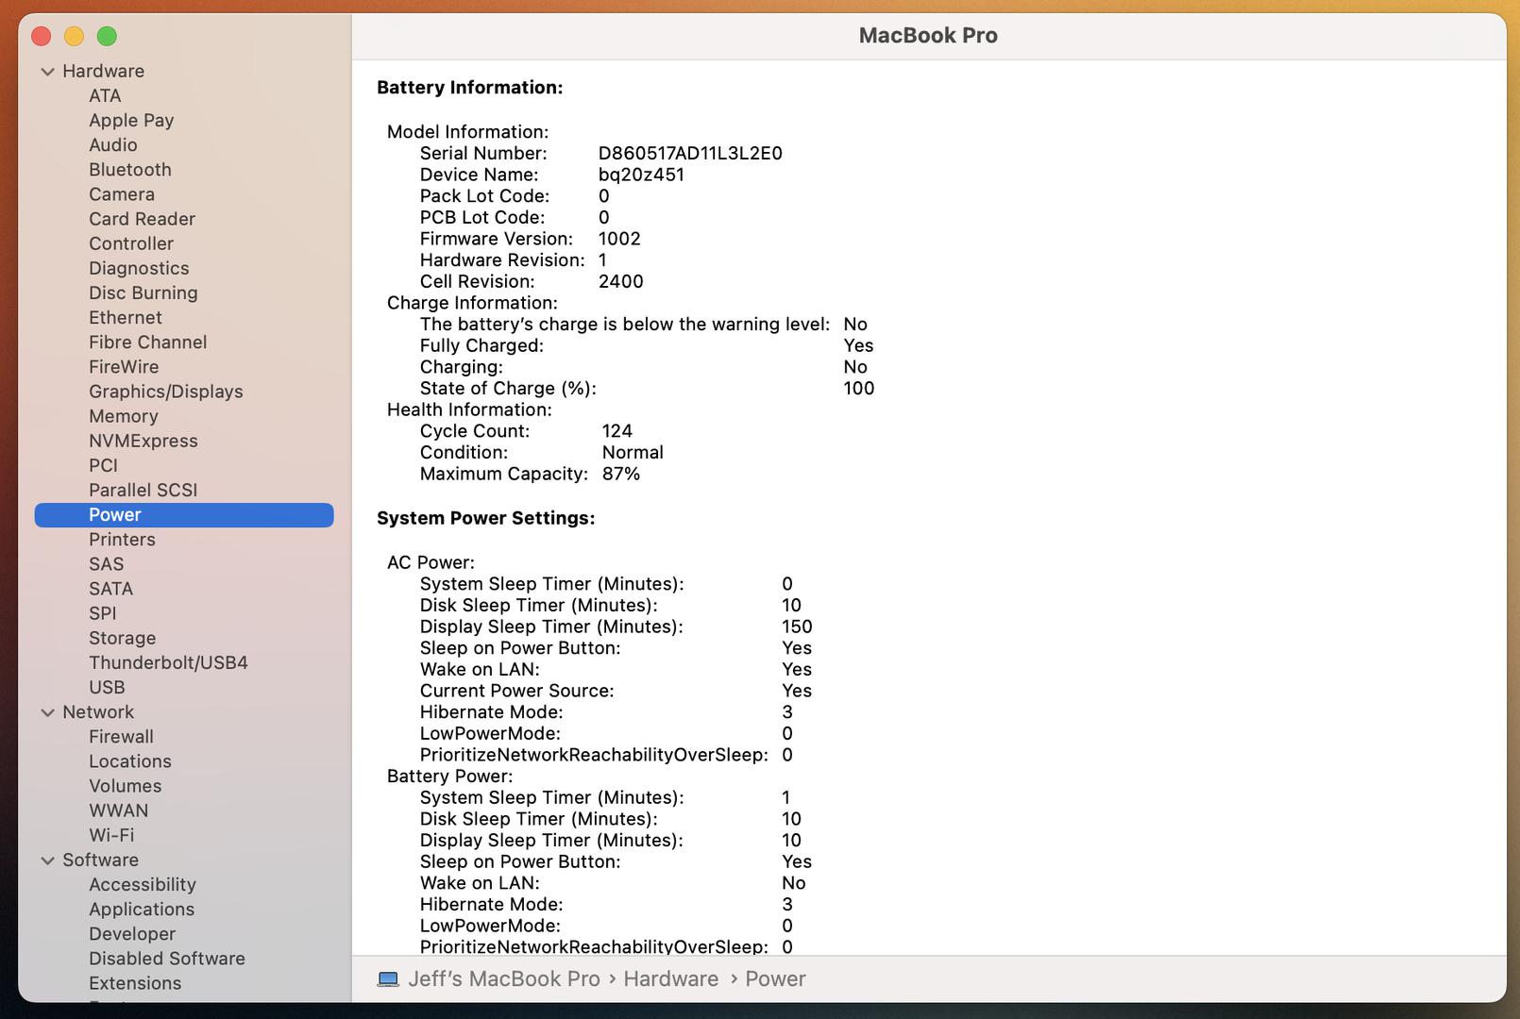Select Card Reader in the sidebar
This screenshot has width=1520, height=1019.
click(x=142, y=218)
